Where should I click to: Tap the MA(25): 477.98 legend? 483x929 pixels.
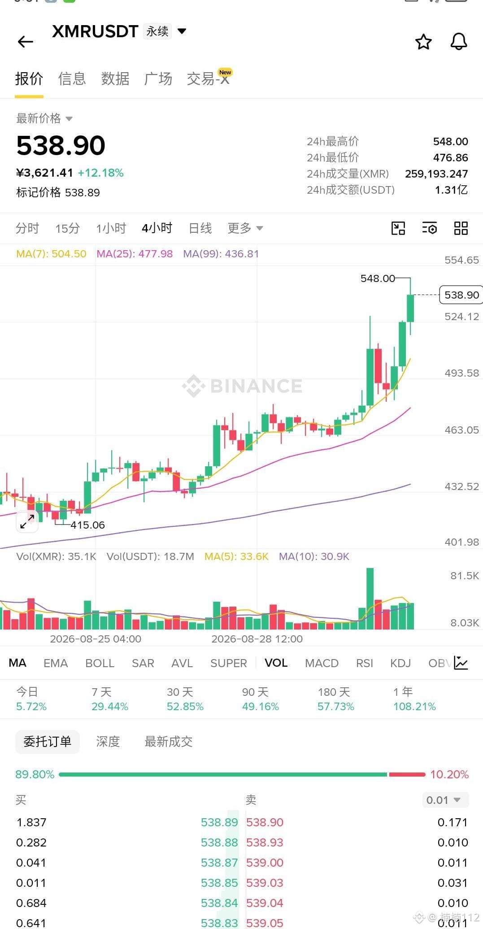pos(135,254)
